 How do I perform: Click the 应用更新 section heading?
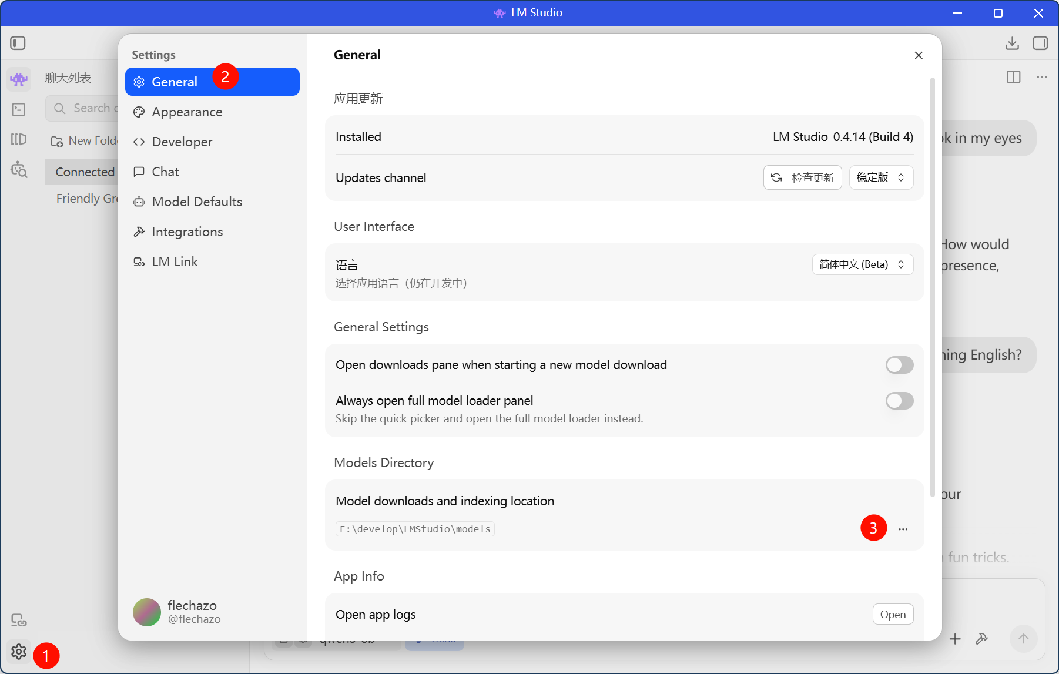point(358,99)
